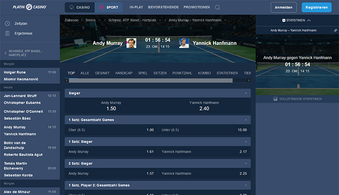Collapse the Sieger market
This screenshot has width=339, height=195.
coord(246,93)
